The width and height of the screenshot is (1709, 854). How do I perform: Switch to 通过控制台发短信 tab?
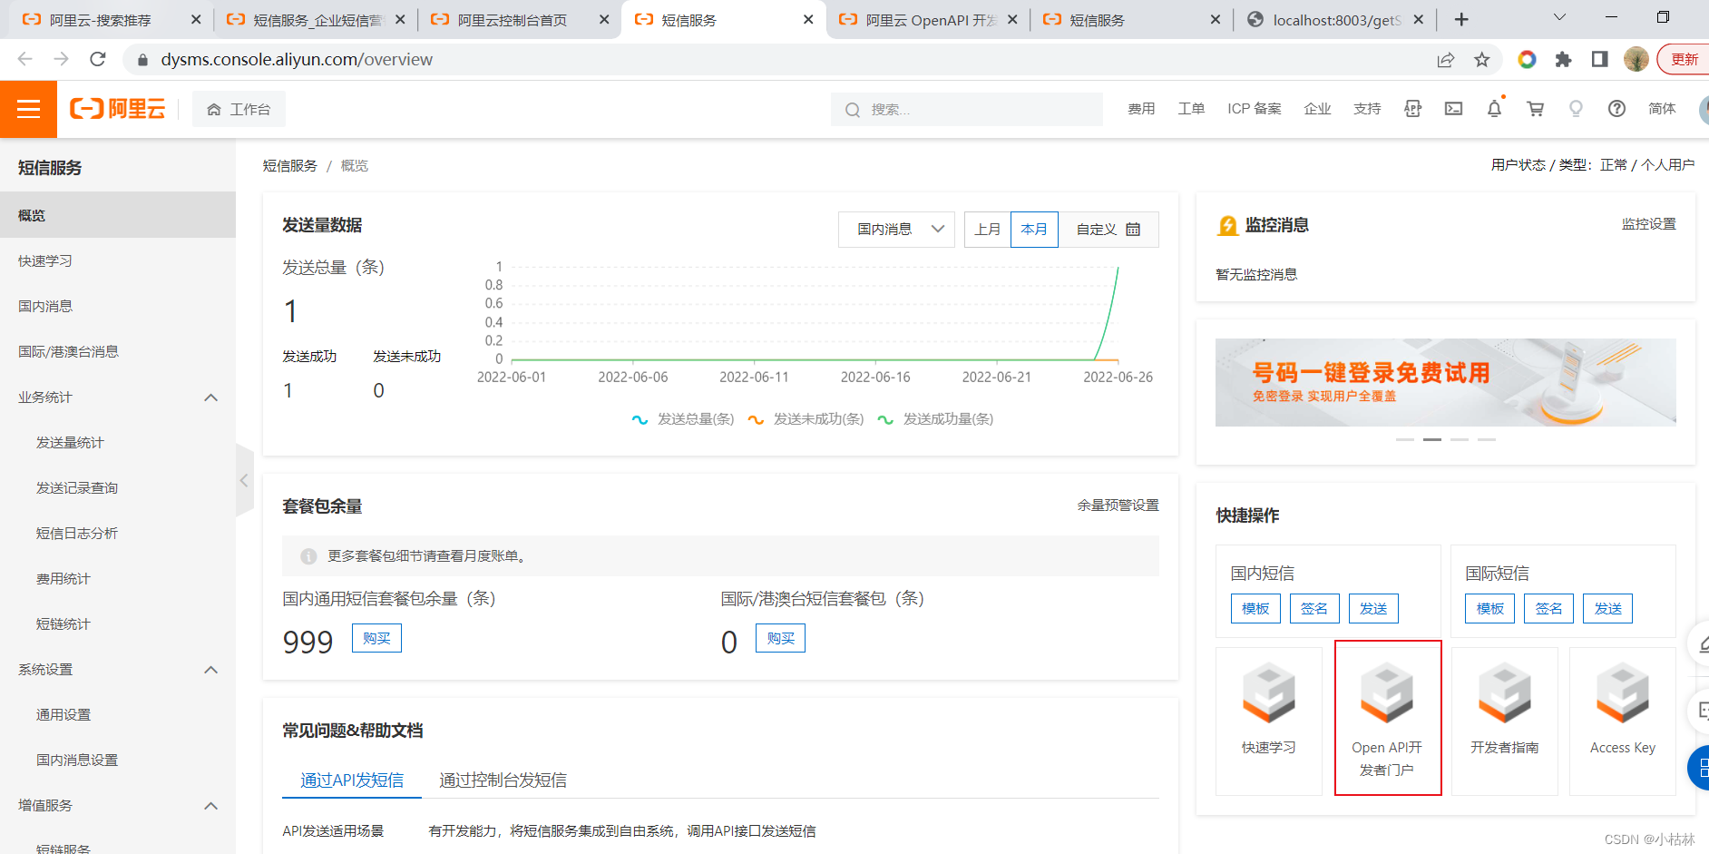(503, 780)
